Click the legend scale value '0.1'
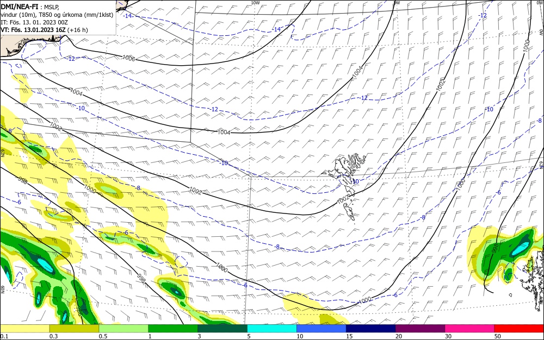 pyautogui.click(x=4, y=336)
